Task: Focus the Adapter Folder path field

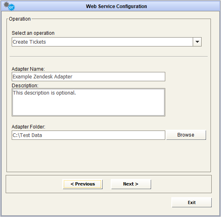Action: [x=88, y=135]
